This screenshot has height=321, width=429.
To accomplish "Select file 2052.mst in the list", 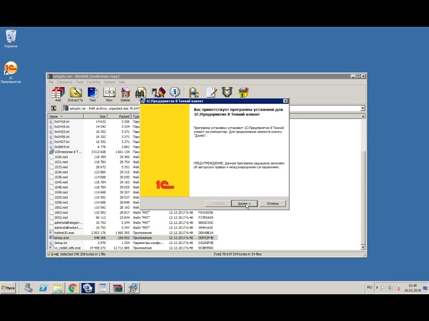I will coord(61,217).
